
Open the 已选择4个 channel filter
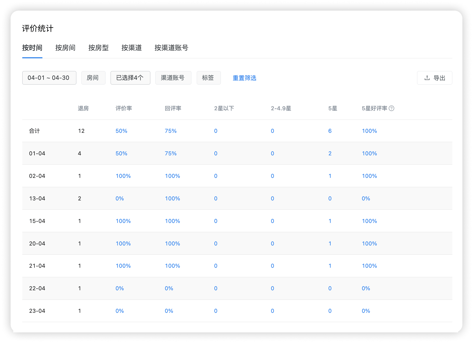130,78
